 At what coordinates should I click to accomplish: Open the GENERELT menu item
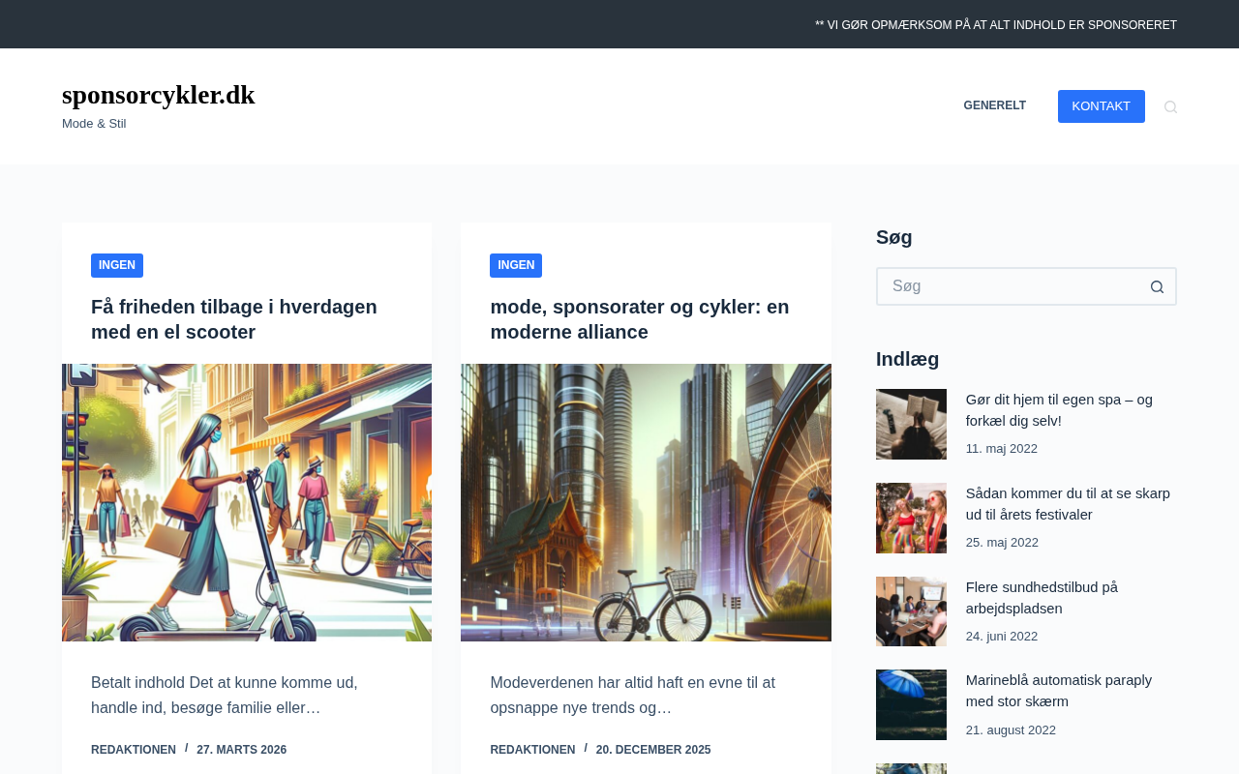[994, 105]
